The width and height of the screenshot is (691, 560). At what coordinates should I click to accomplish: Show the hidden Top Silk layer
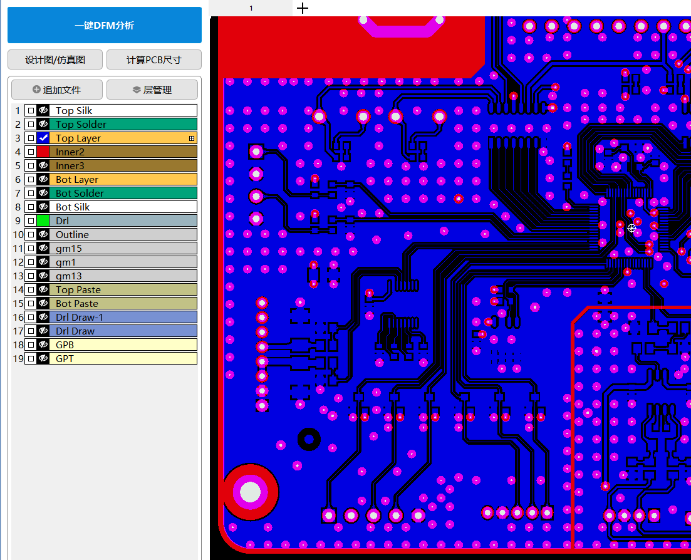(x=43, y=110)
